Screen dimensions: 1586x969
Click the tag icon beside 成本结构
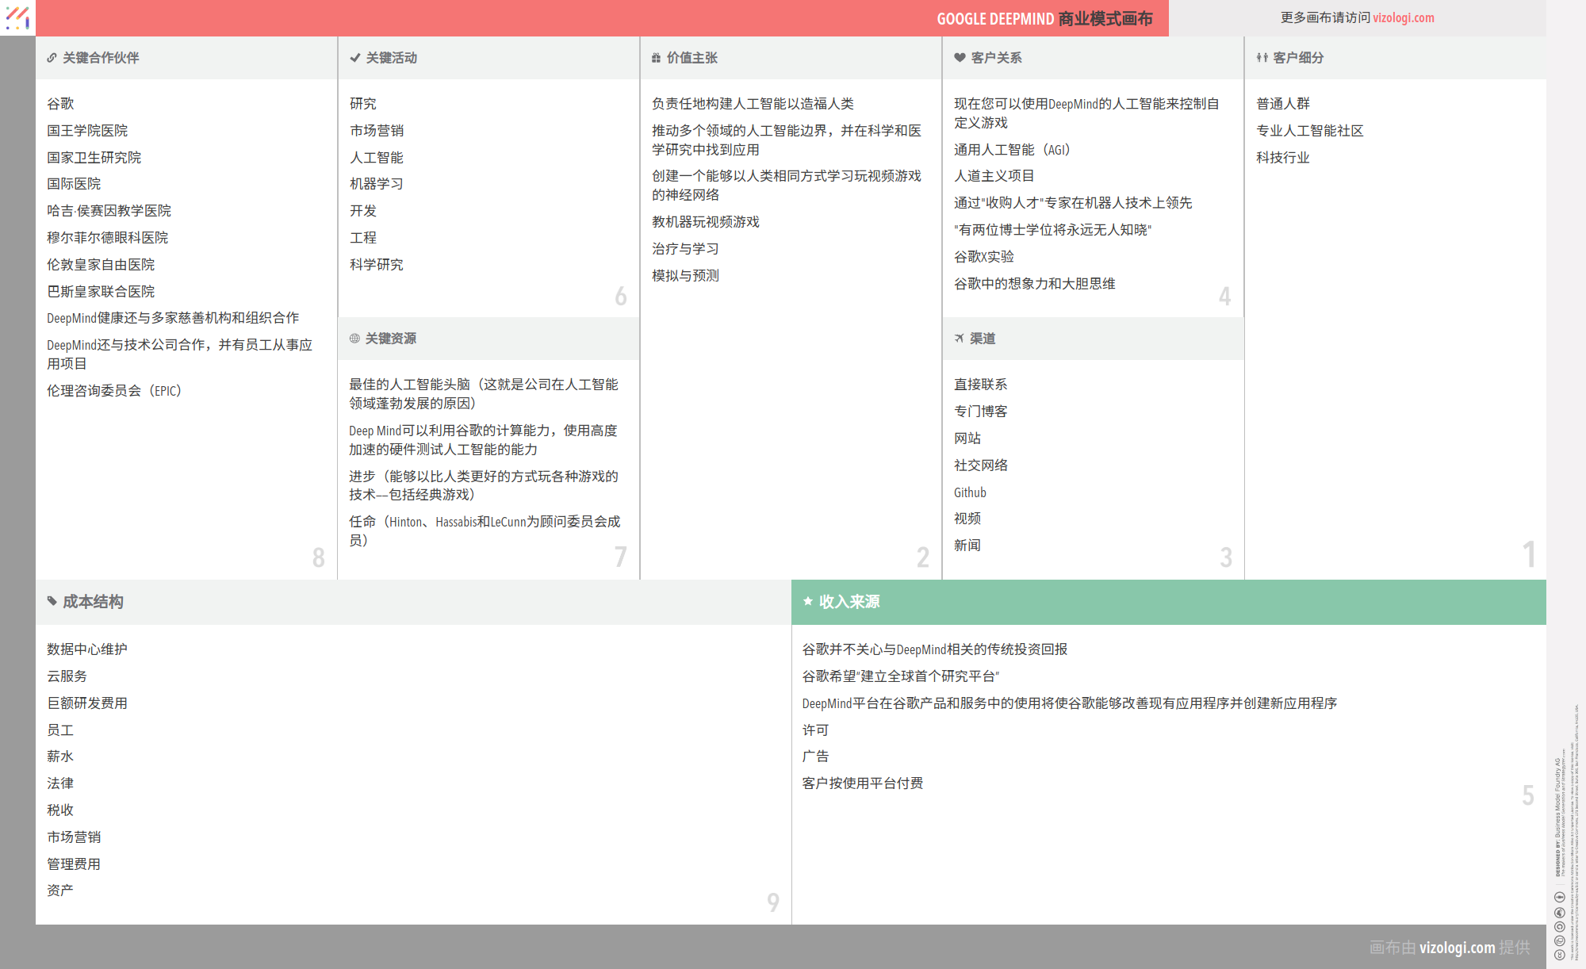pos(52,601)
